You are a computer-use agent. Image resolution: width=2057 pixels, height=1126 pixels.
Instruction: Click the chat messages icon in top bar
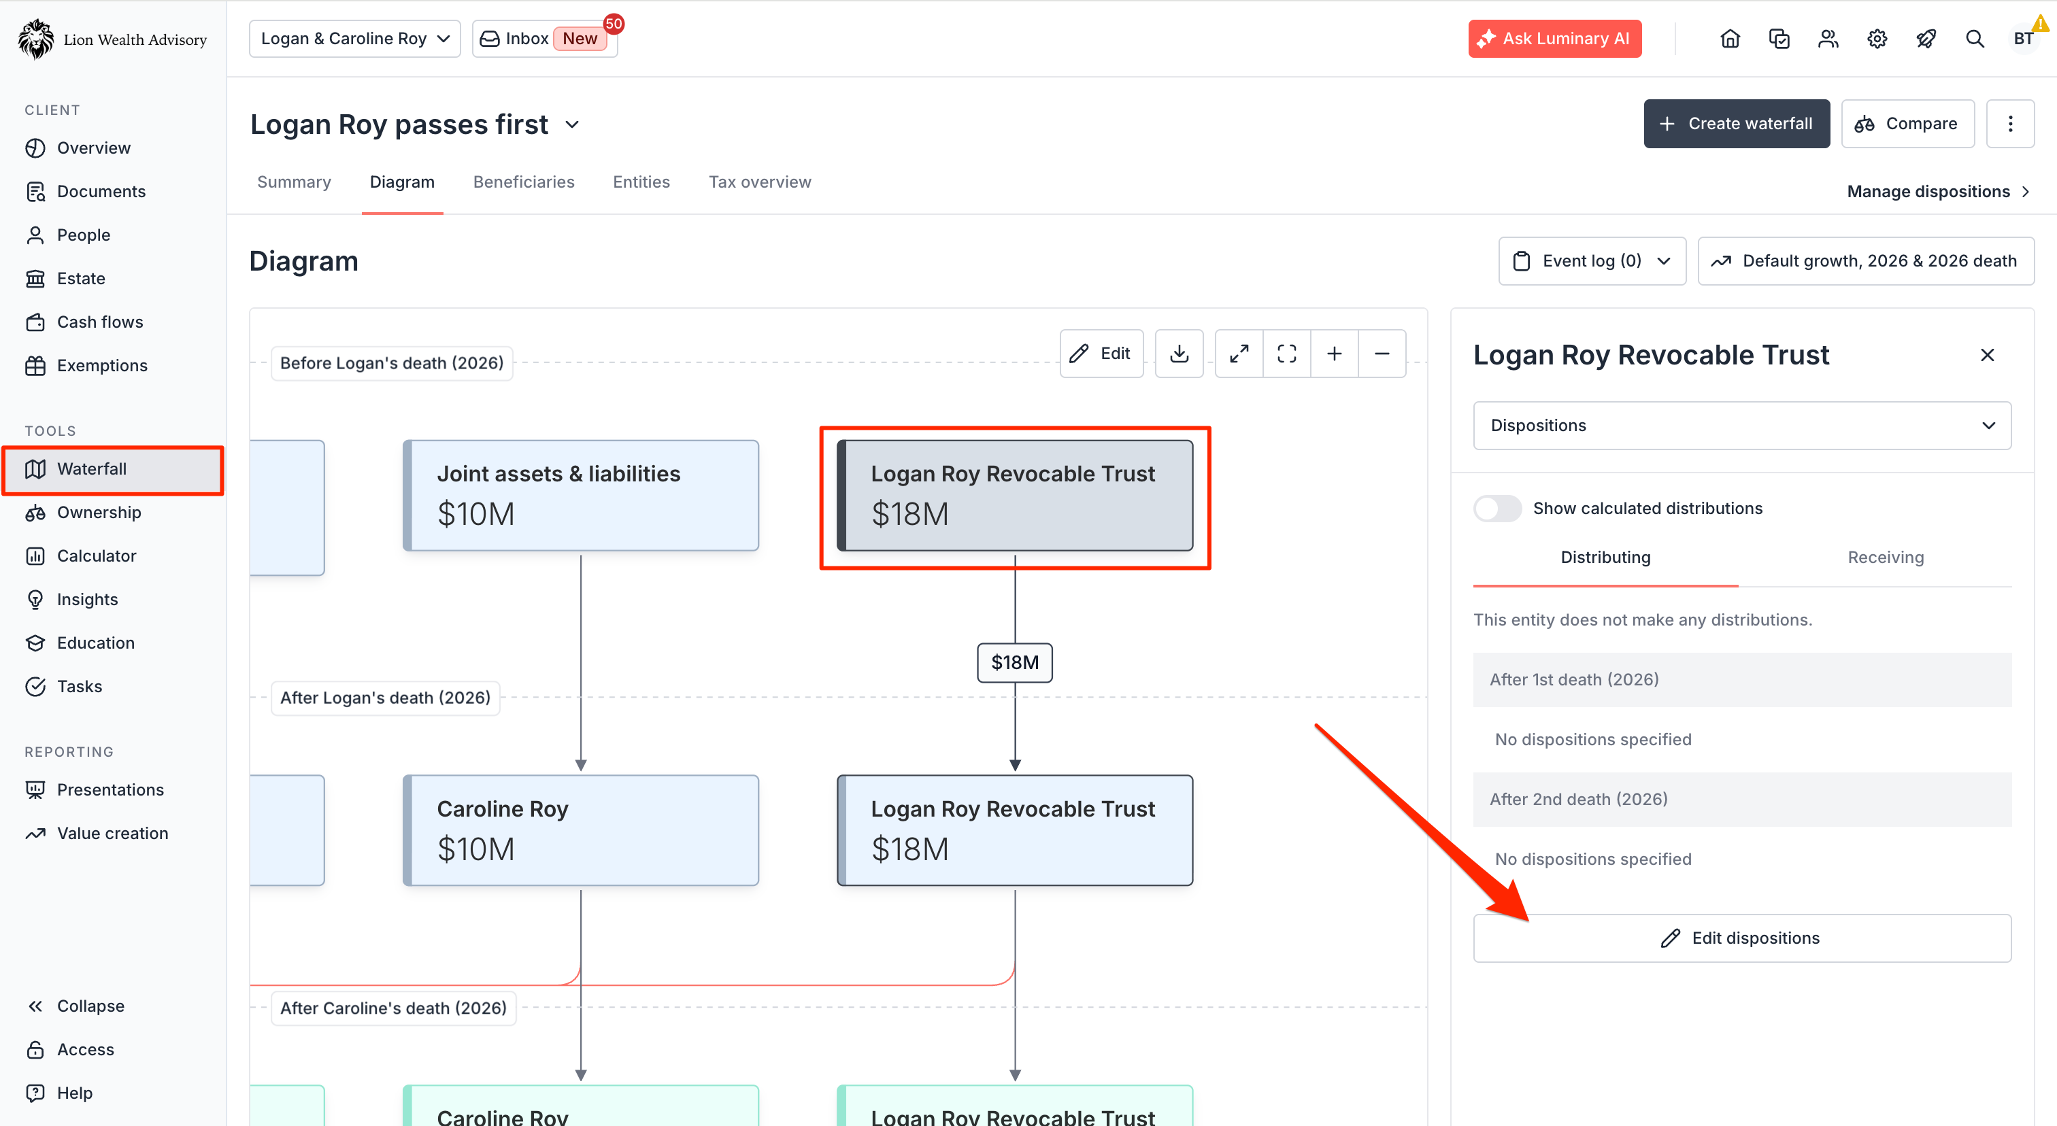click(x=1779, y=38)
